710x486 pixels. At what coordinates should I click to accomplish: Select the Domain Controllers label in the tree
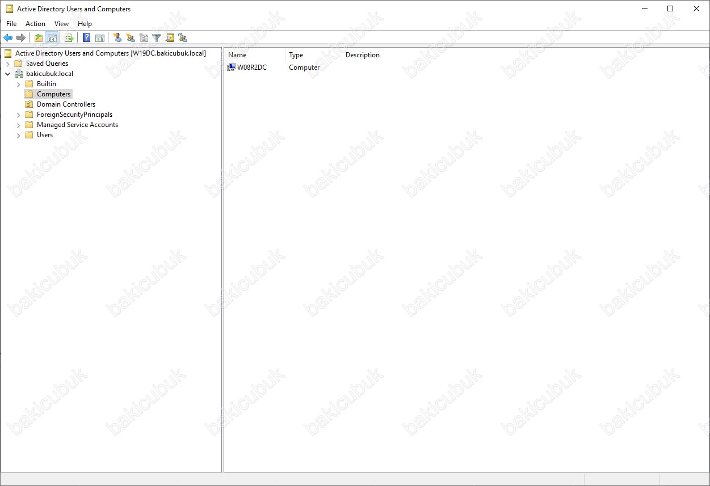pyautogui.click(x=66, y=104)
